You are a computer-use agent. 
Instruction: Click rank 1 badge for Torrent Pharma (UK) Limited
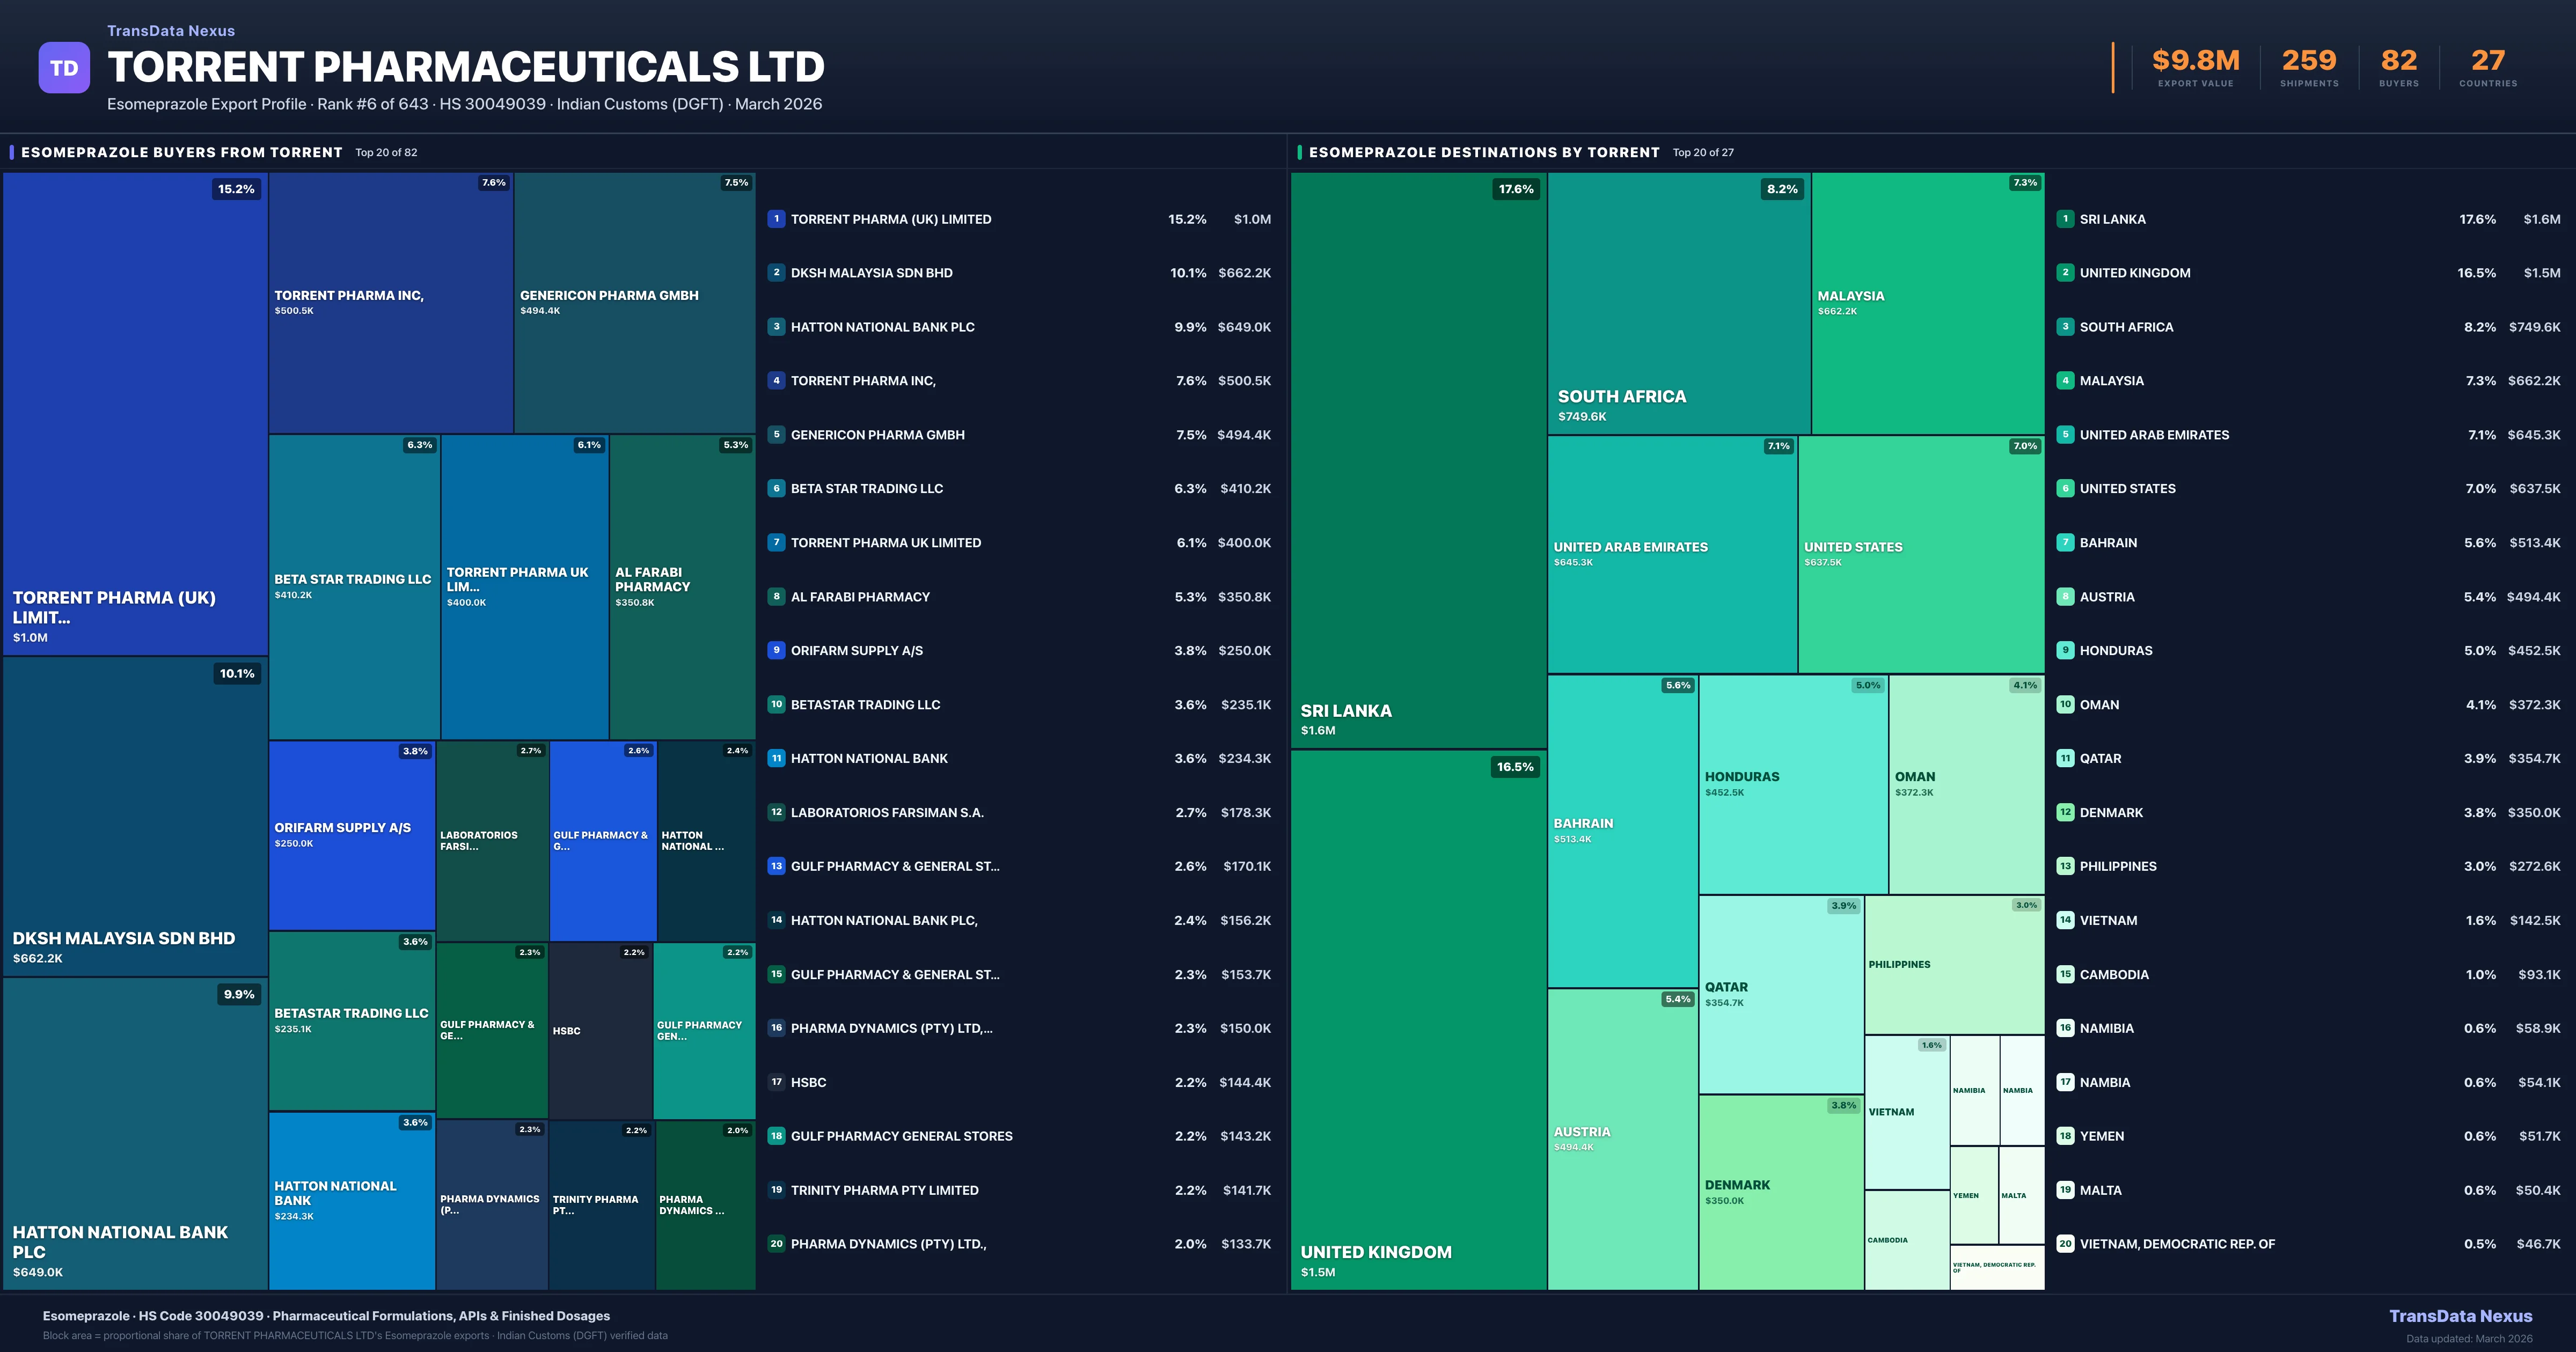[776, 219]
